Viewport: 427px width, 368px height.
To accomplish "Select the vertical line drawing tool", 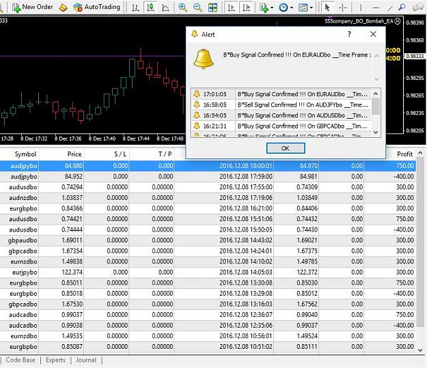I will coord(361,8).
